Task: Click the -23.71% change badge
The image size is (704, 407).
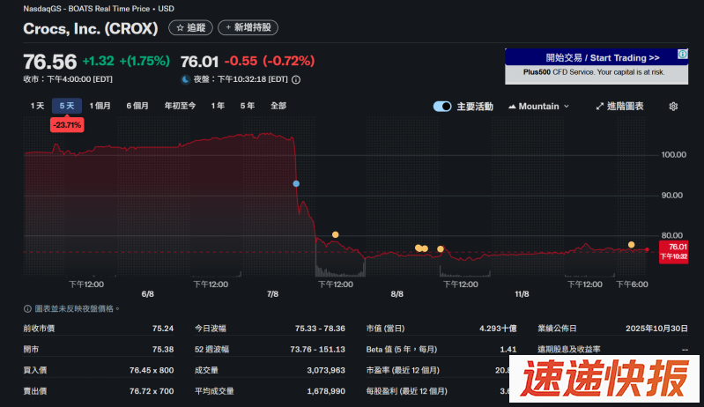Action: (x=67, y=125)
